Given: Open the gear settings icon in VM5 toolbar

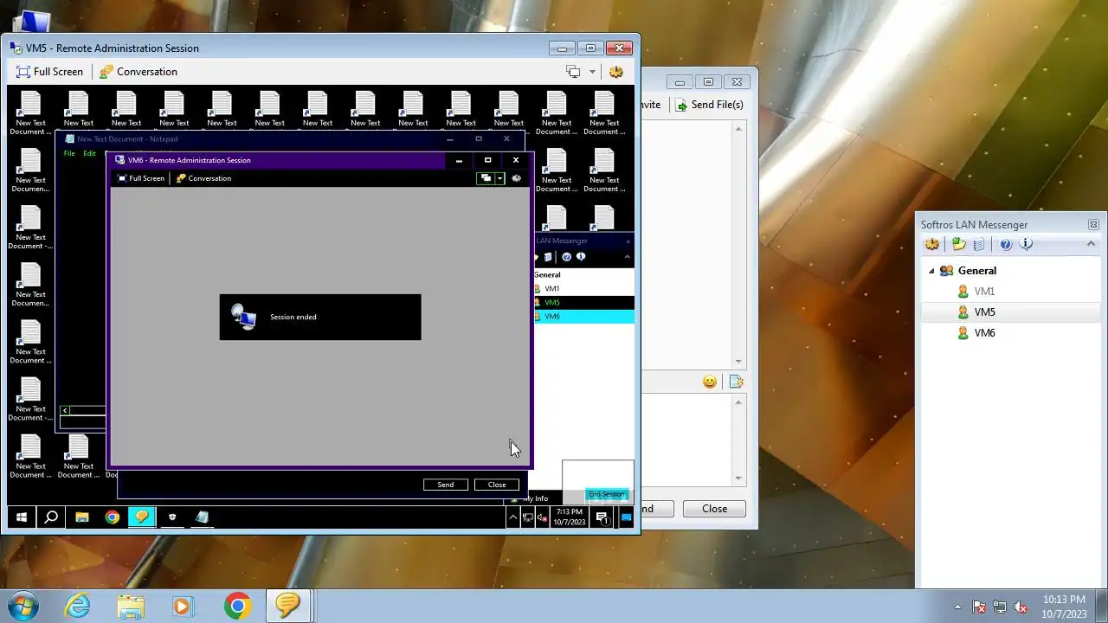Looking at the screenshot, I should pos(616,72).
